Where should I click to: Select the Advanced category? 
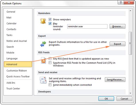(x=18, y=64)
